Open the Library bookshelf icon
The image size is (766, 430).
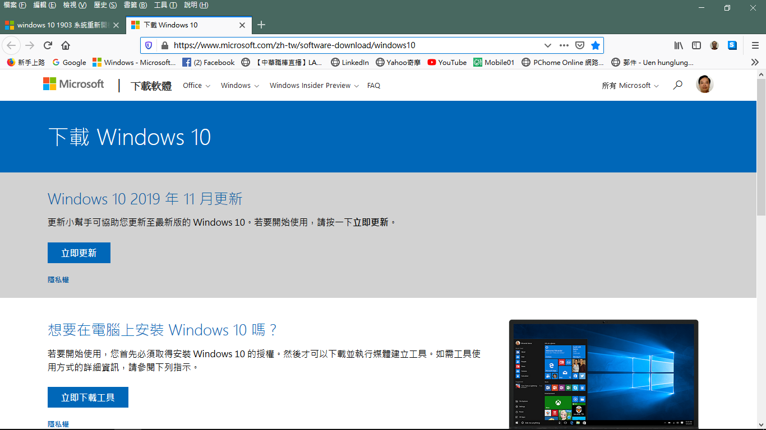click(679, 45)
